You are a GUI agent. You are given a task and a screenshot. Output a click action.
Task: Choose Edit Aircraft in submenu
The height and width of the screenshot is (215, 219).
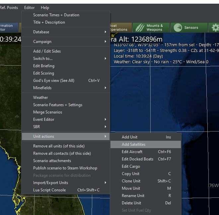[x=146, y=152]
